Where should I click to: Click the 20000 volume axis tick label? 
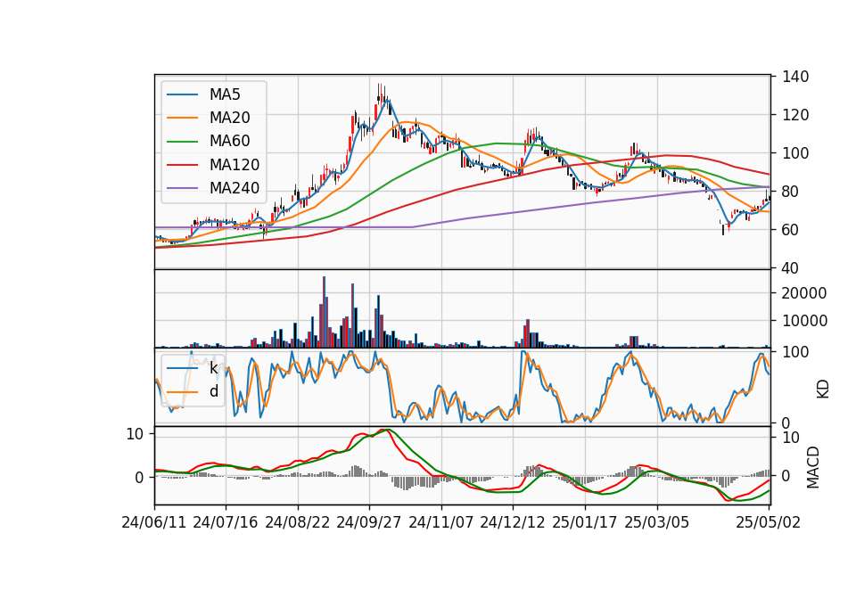pos(804,293)
